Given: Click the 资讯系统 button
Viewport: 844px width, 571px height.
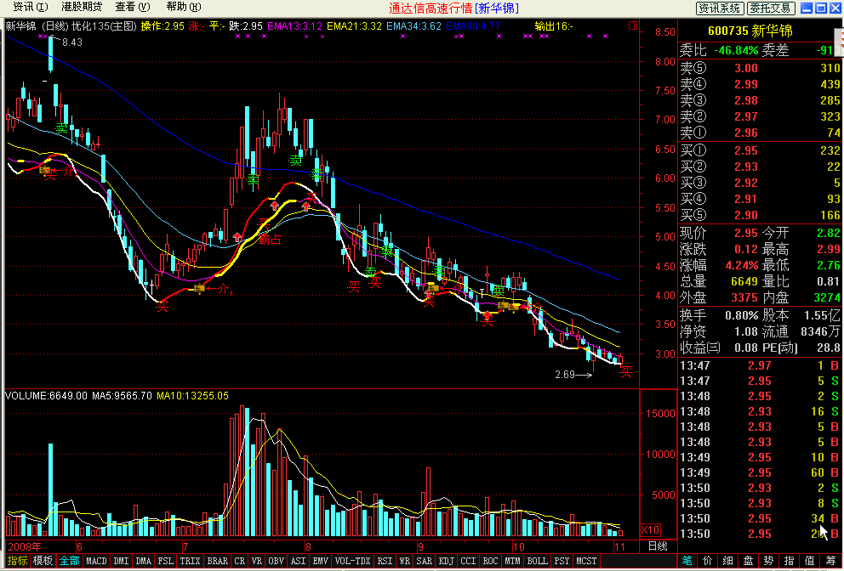Looking at the screenshot, I should [x=720, y=8].
